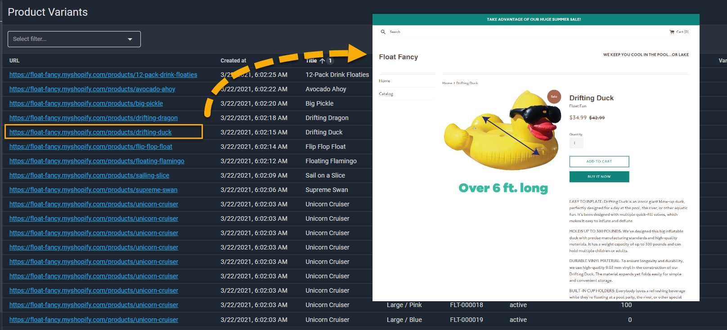Select Home in the store sidebar menu
Image resolution: width=727 pixels, height=330 pixels.
[x=384, y=81]
